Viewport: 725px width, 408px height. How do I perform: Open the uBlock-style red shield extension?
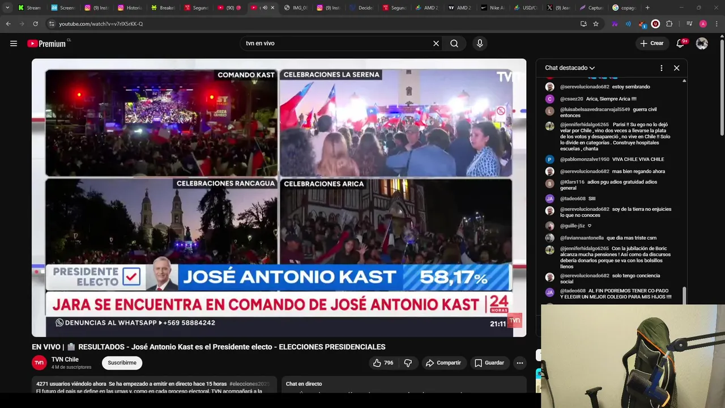coord(655,24)
